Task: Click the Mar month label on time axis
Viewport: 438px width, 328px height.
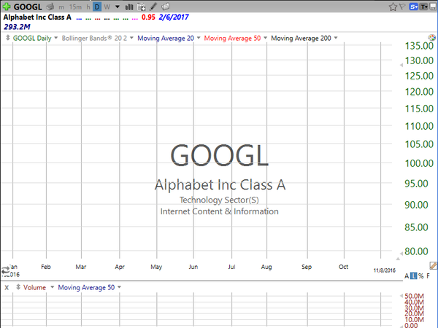Action: pyautogui.click(x=81, y=267)
